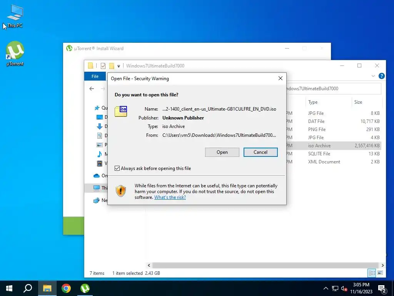394x296 pixels.
Task: Click the 7 items status bar text
Action: tap(97, 273)
